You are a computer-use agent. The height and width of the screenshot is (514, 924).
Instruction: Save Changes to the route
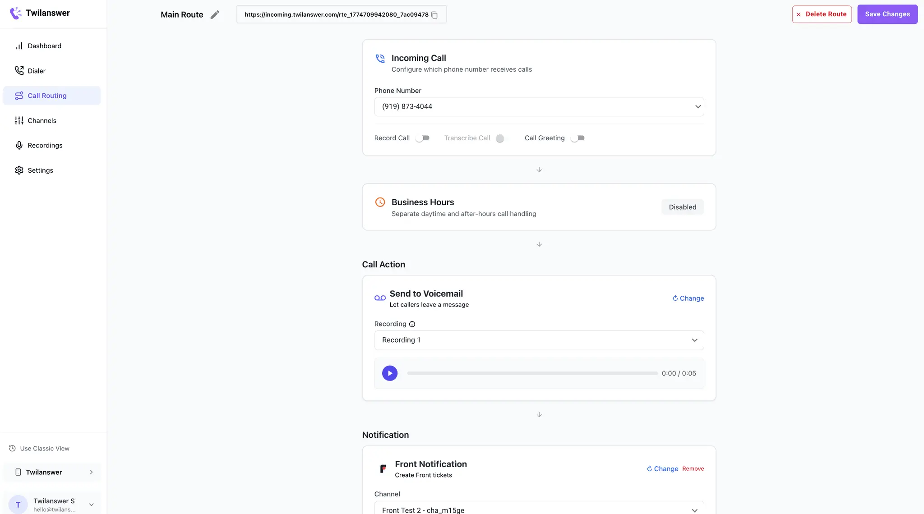pos(887,14)
